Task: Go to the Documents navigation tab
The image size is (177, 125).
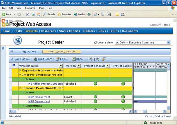Action: coord(130,31)
